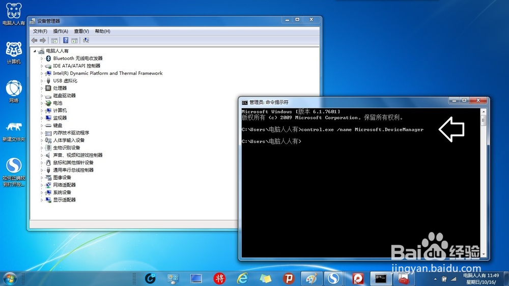Click the command prompt taskbar button

380,278
